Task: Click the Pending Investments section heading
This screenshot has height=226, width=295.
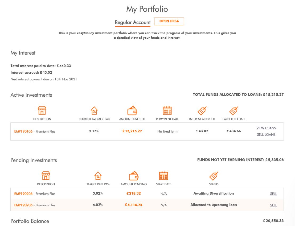Action: tap(34, 160)
